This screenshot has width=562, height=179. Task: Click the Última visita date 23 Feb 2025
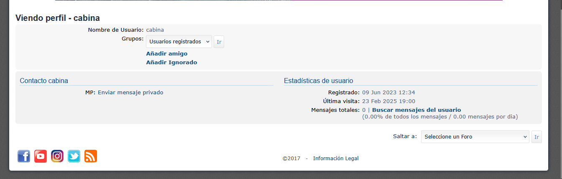coord(388,101)
